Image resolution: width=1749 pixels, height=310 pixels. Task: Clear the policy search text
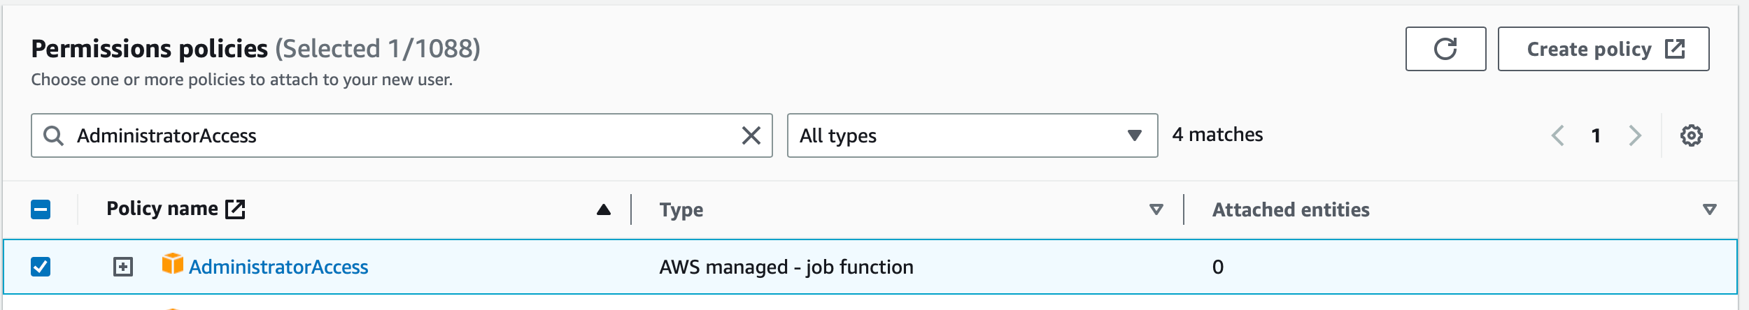click(x=751, y=135)
